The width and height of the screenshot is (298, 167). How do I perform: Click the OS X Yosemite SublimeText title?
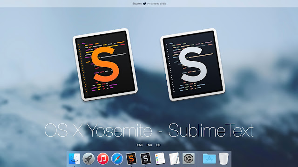149,130
